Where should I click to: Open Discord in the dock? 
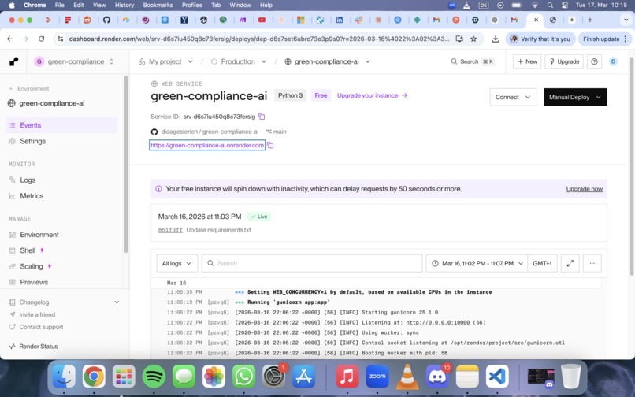point(437,377)
